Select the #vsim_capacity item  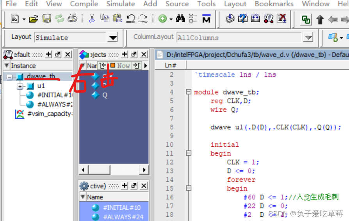click(50, 114)
